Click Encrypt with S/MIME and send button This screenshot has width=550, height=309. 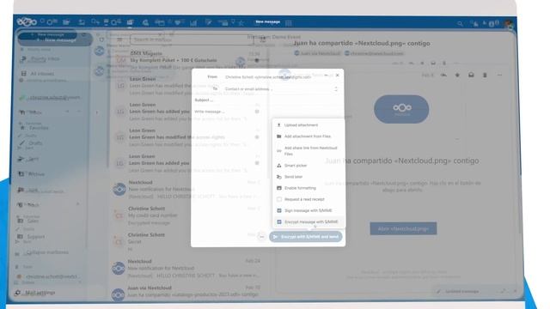tap(306, 237)
